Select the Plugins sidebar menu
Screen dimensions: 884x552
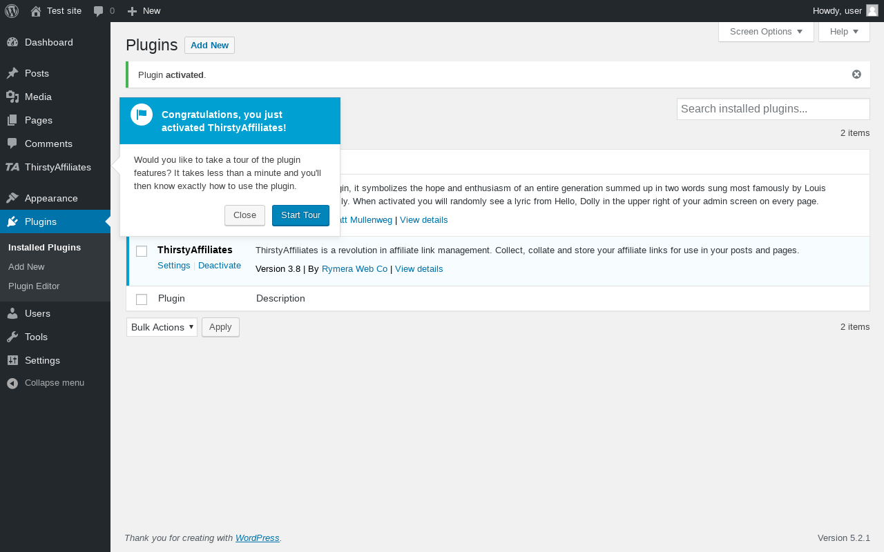click(55, 221)
